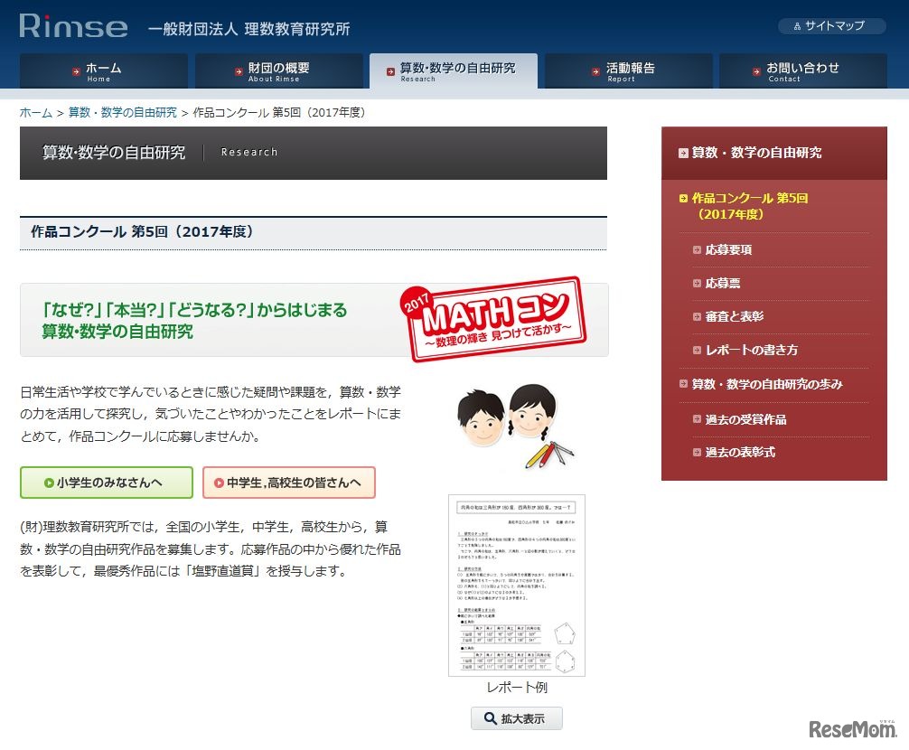This screenshot has height=750, width=909.
Task: Open the 審査と表彰 sidebar link
Action: point(735,316)
